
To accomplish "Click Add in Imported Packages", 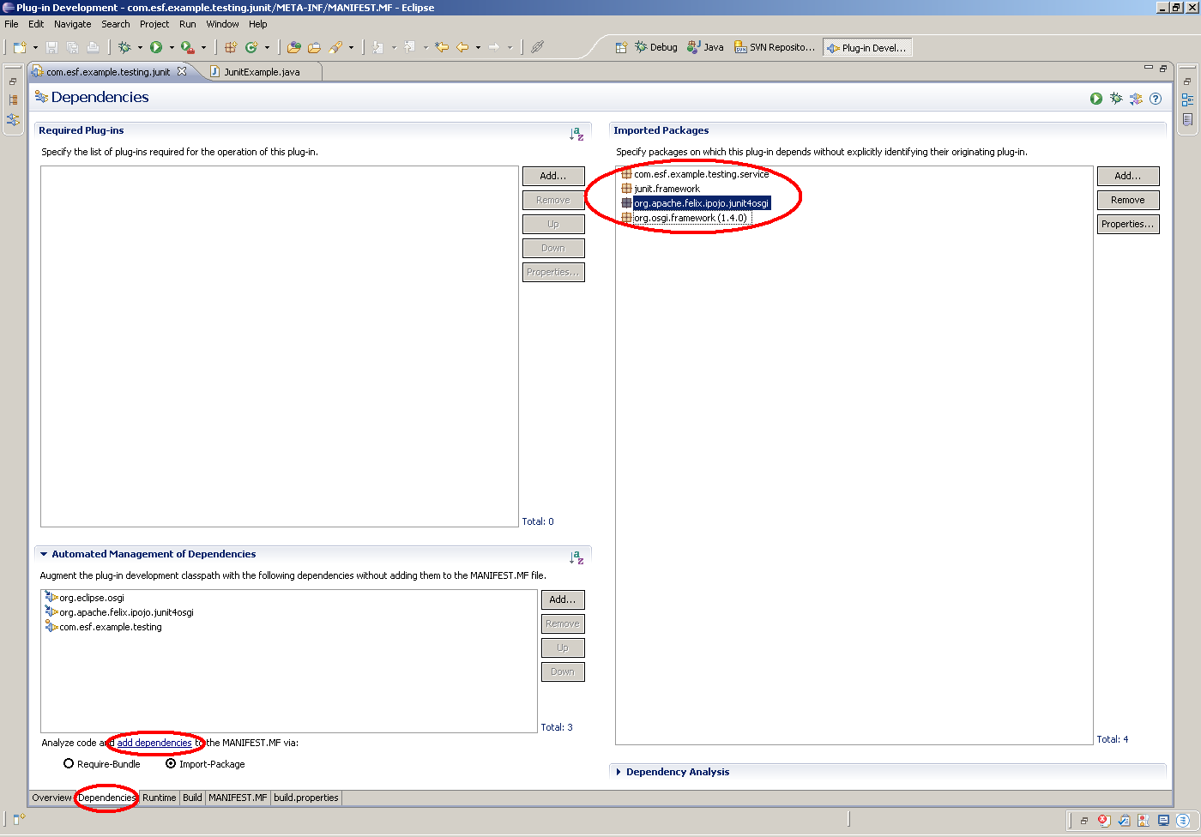I will point(1128,176).
